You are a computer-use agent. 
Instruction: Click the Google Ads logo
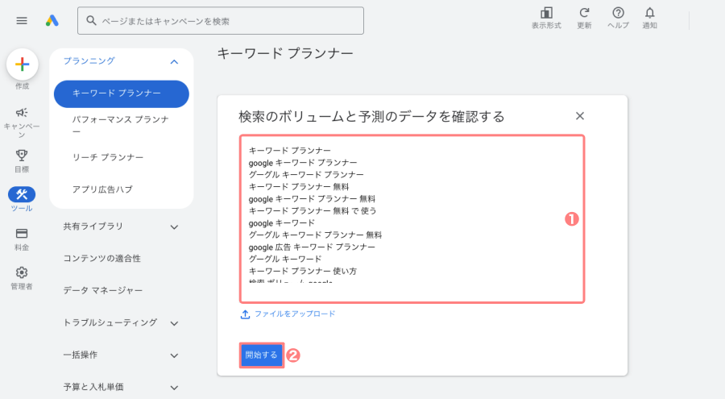52,21
